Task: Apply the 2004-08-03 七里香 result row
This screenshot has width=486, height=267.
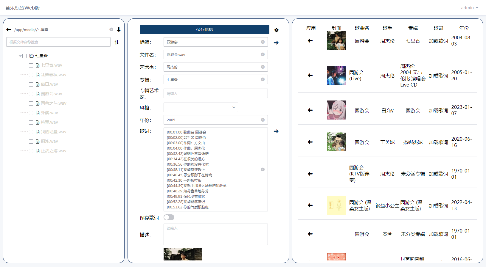Action: [x=310, y=40]
